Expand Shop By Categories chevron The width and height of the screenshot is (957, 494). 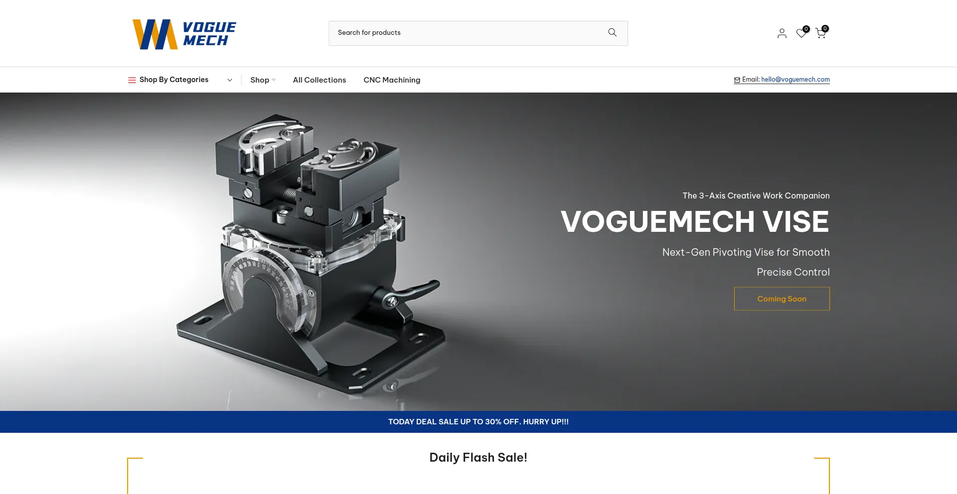click(x=230, y=80)
